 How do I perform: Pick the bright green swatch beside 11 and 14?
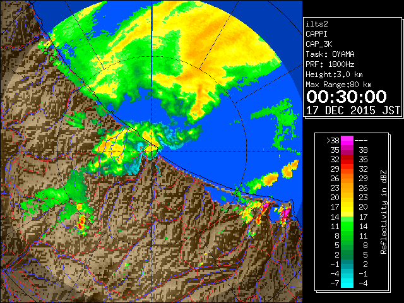tap(347, 226)
